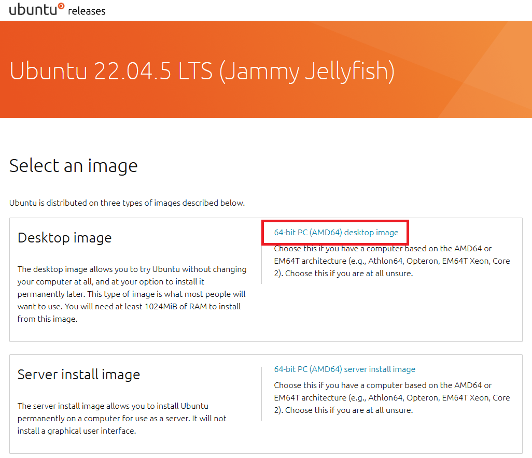Click the "Ubuntu is distributed on three types" sentence

point(127,203)
